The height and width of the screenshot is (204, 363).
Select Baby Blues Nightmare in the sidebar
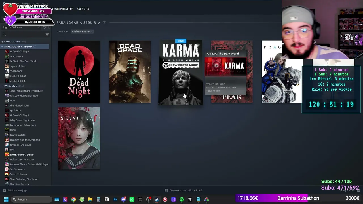(x=22, y=120)
